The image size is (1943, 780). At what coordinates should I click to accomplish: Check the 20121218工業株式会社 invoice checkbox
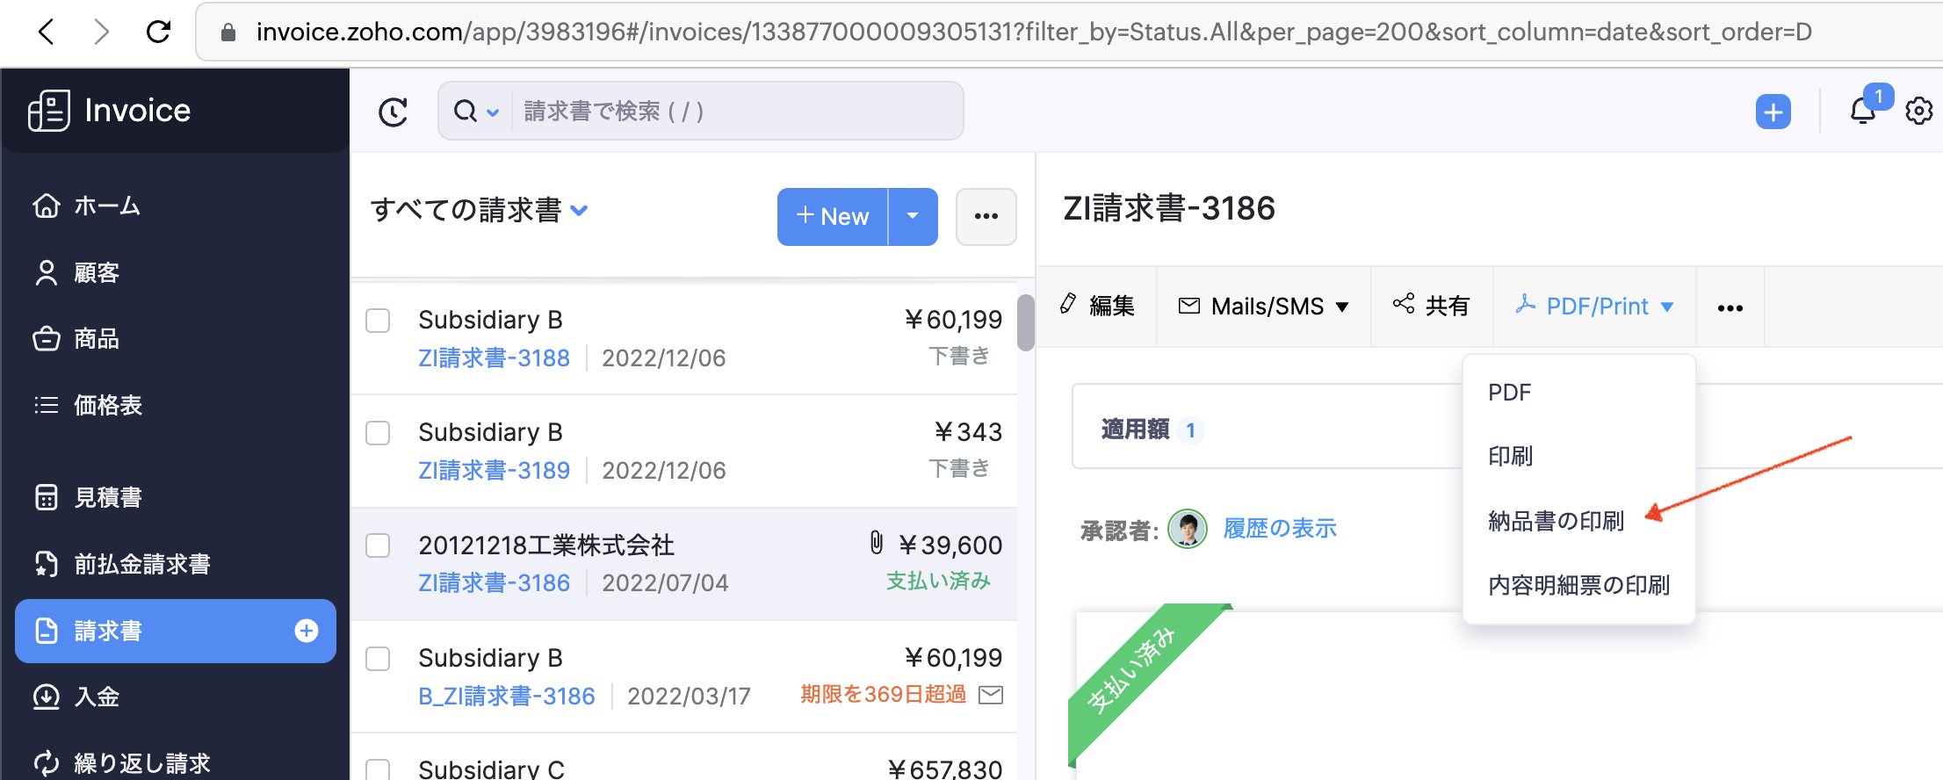[378, 545]
